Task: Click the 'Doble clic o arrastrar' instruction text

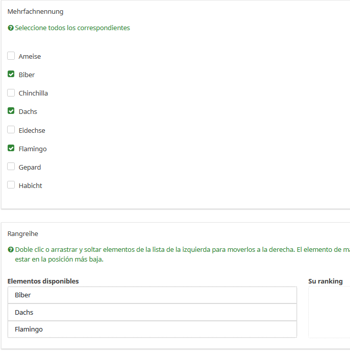Action: pyautogui.click(x=153, y=250)
